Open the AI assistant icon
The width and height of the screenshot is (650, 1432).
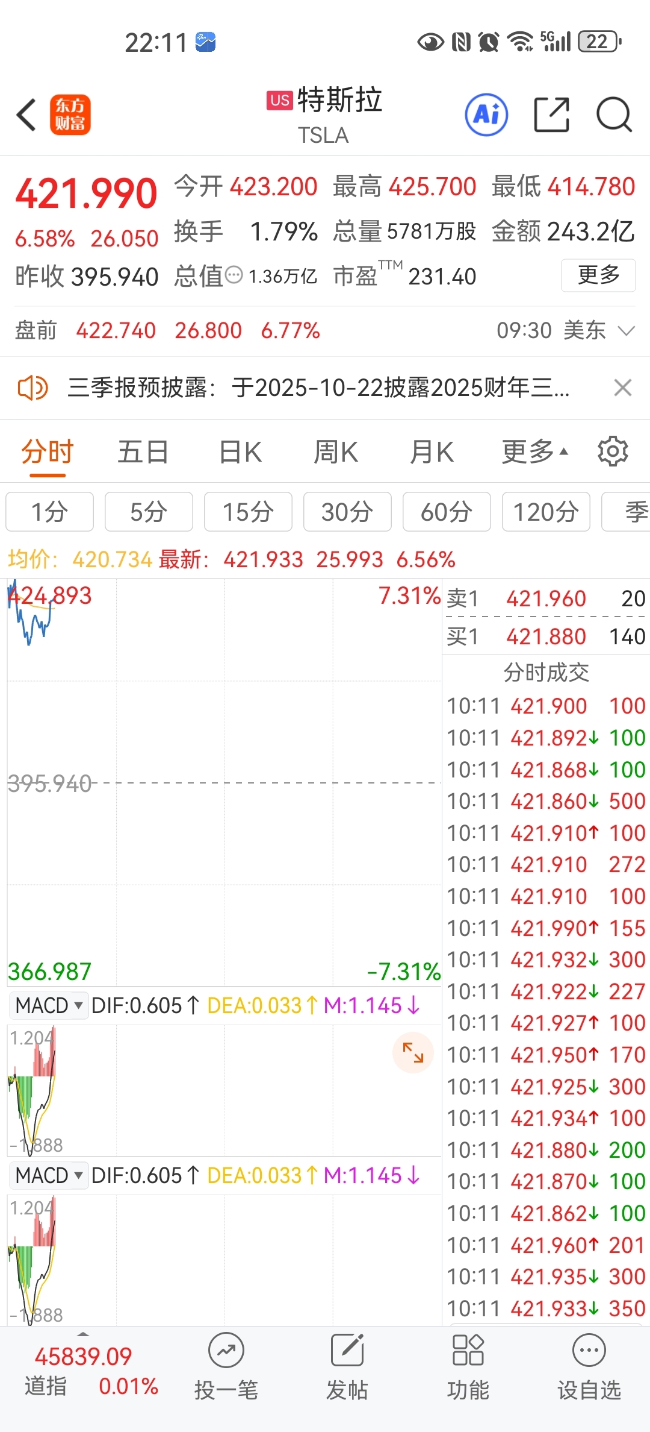pyautogui.click(x=486, y=115)
